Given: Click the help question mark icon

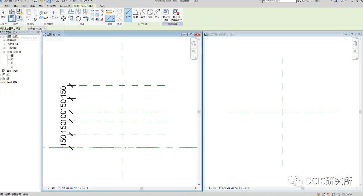Looking at the screenshot, I should coord(343,1).
